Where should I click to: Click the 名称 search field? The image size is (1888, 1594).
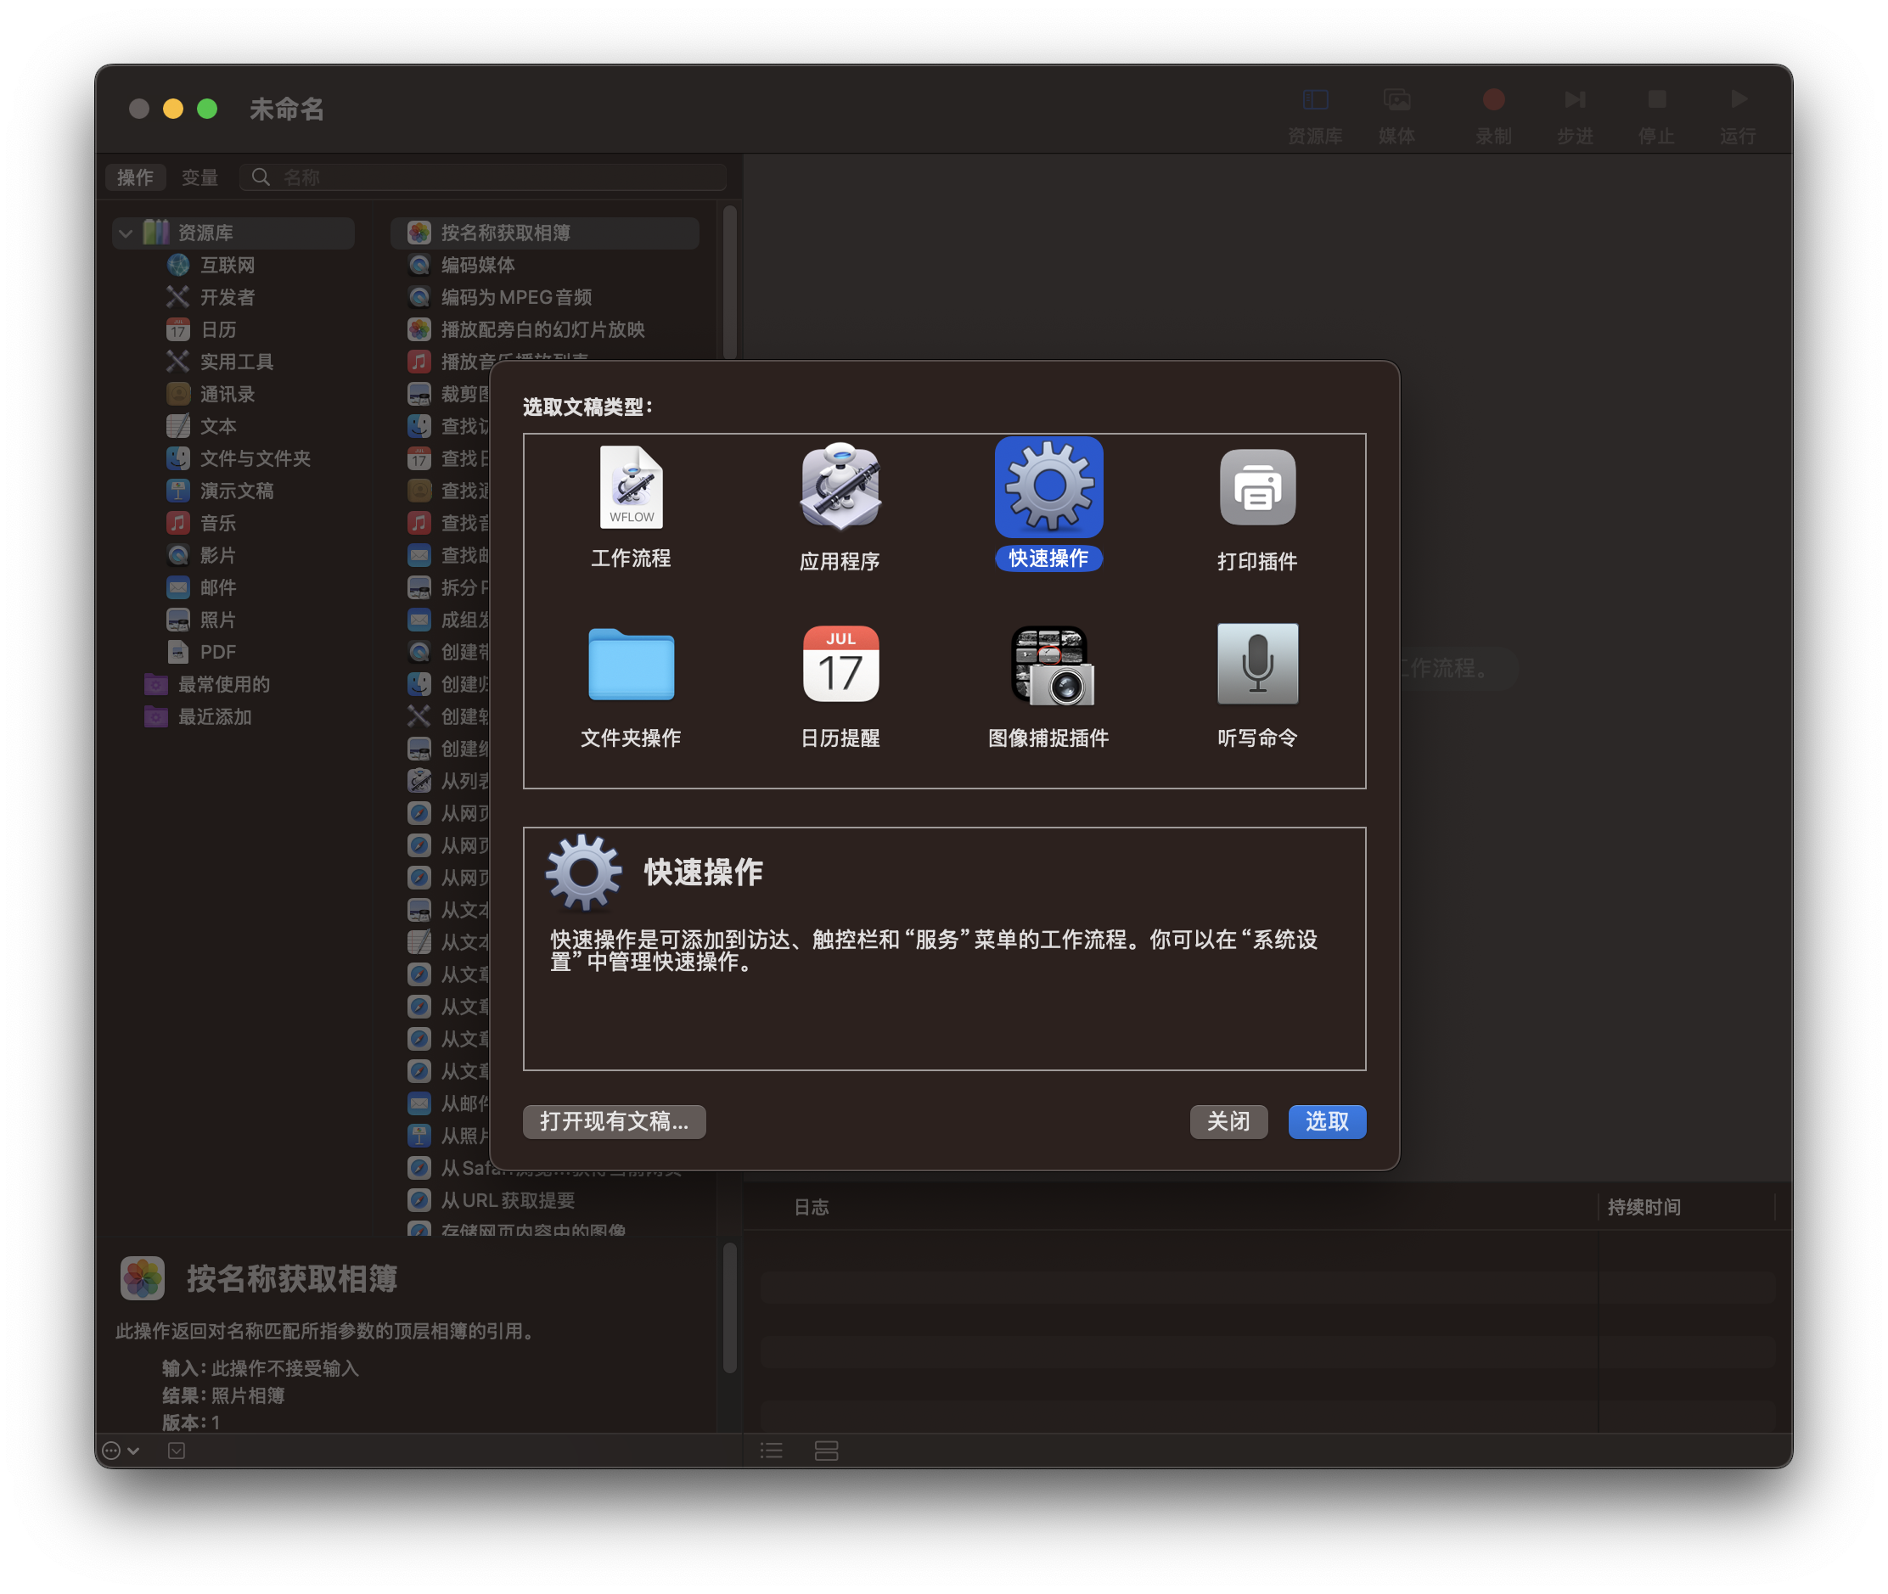[497, 177]
